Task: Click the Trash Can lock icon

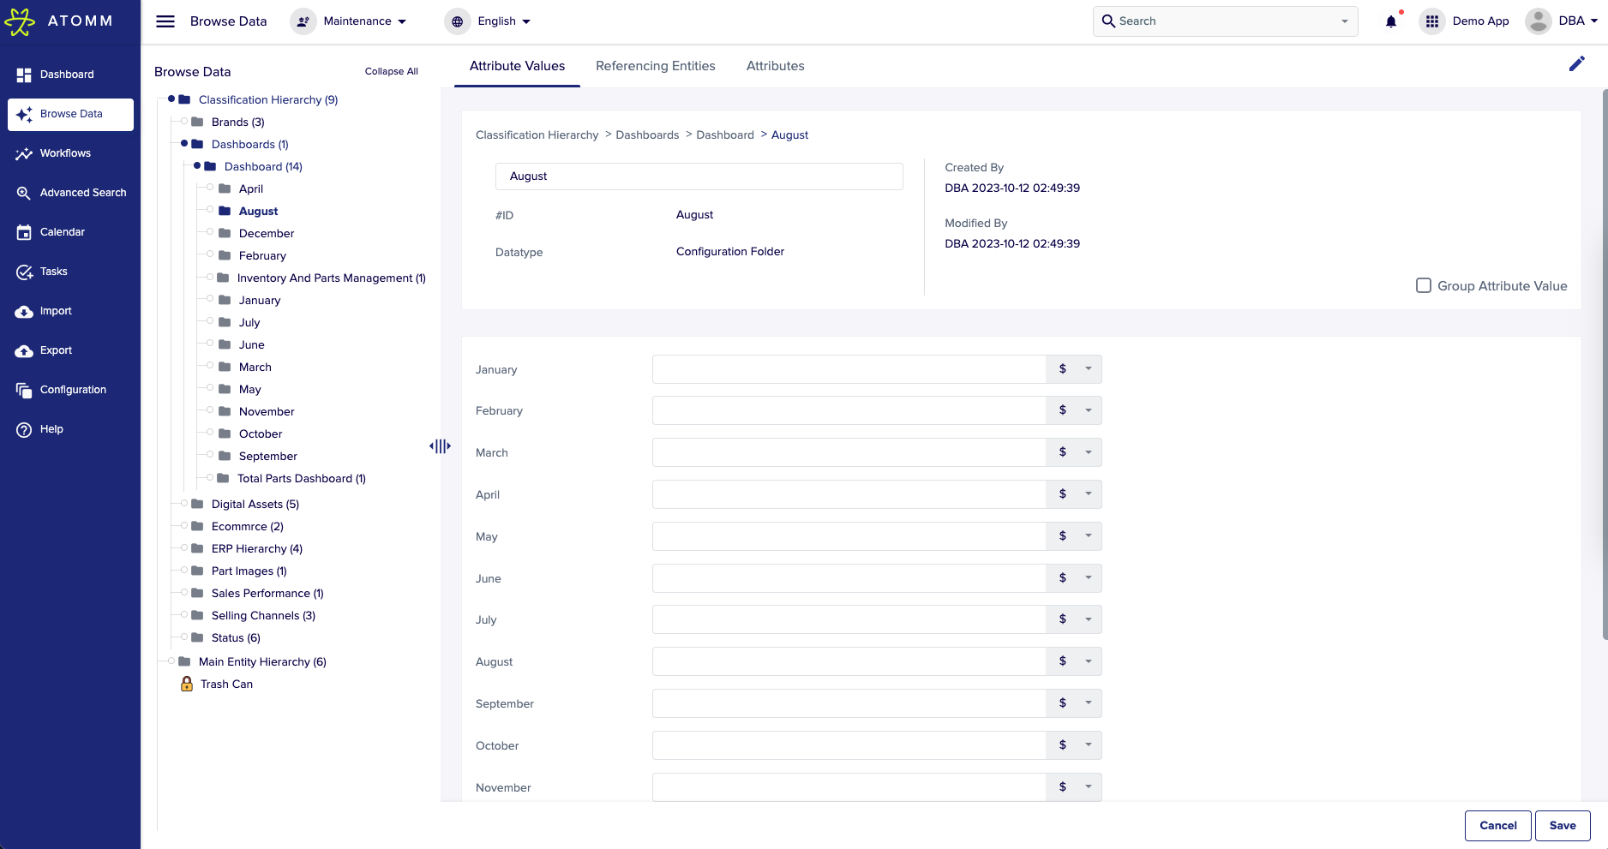Action: tap(186, 684)
